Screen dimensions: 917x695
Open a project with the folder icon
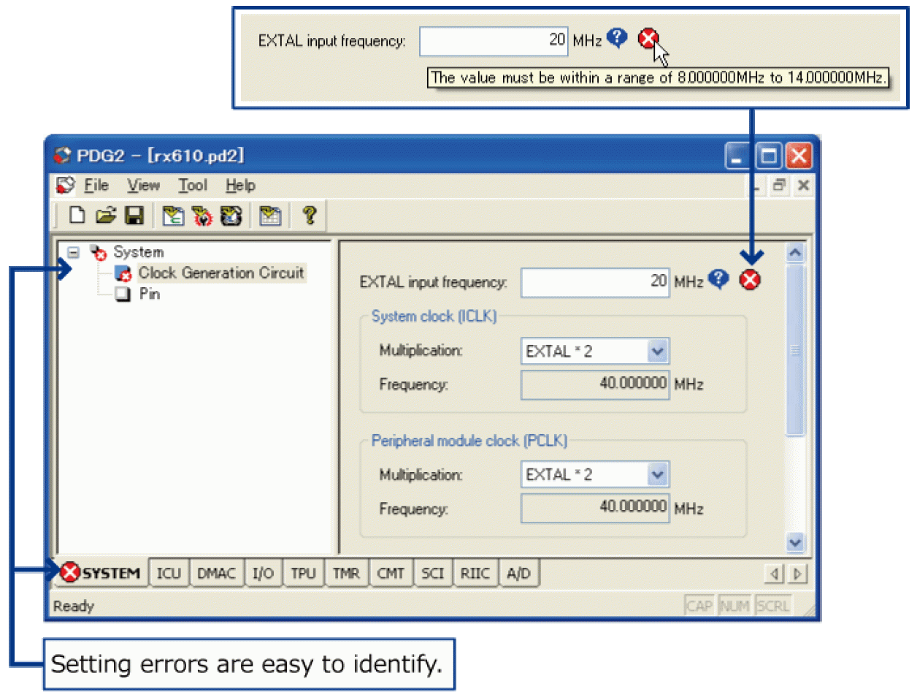pos(107,216)
